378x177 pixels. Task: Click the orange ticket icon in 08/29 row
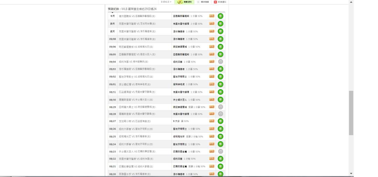(212, 107)
